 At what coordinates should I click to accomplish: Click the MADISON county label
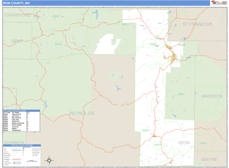(x=211, y=96)
